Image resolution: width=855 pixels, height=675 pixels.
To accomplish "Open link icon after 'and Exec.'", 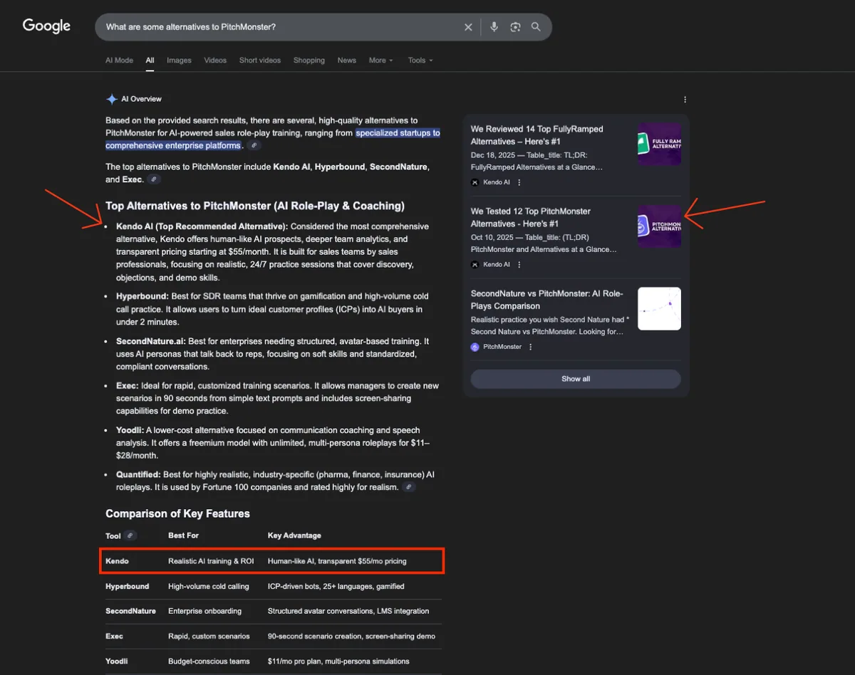I will [x=154, y=179].
